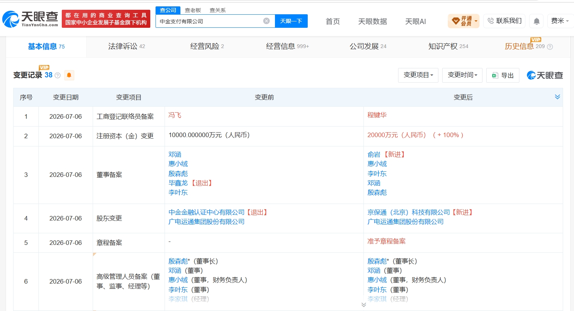
Task: Open 惠小绒 (董事, 财务负责人) in row 6 变更后
Action: coord(377,280)
